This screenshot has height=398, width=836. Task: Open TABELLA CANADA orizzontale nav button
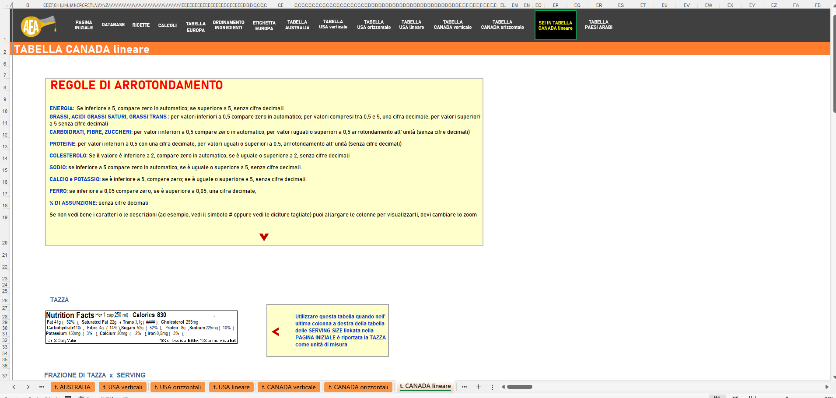(x=503, y=24)
